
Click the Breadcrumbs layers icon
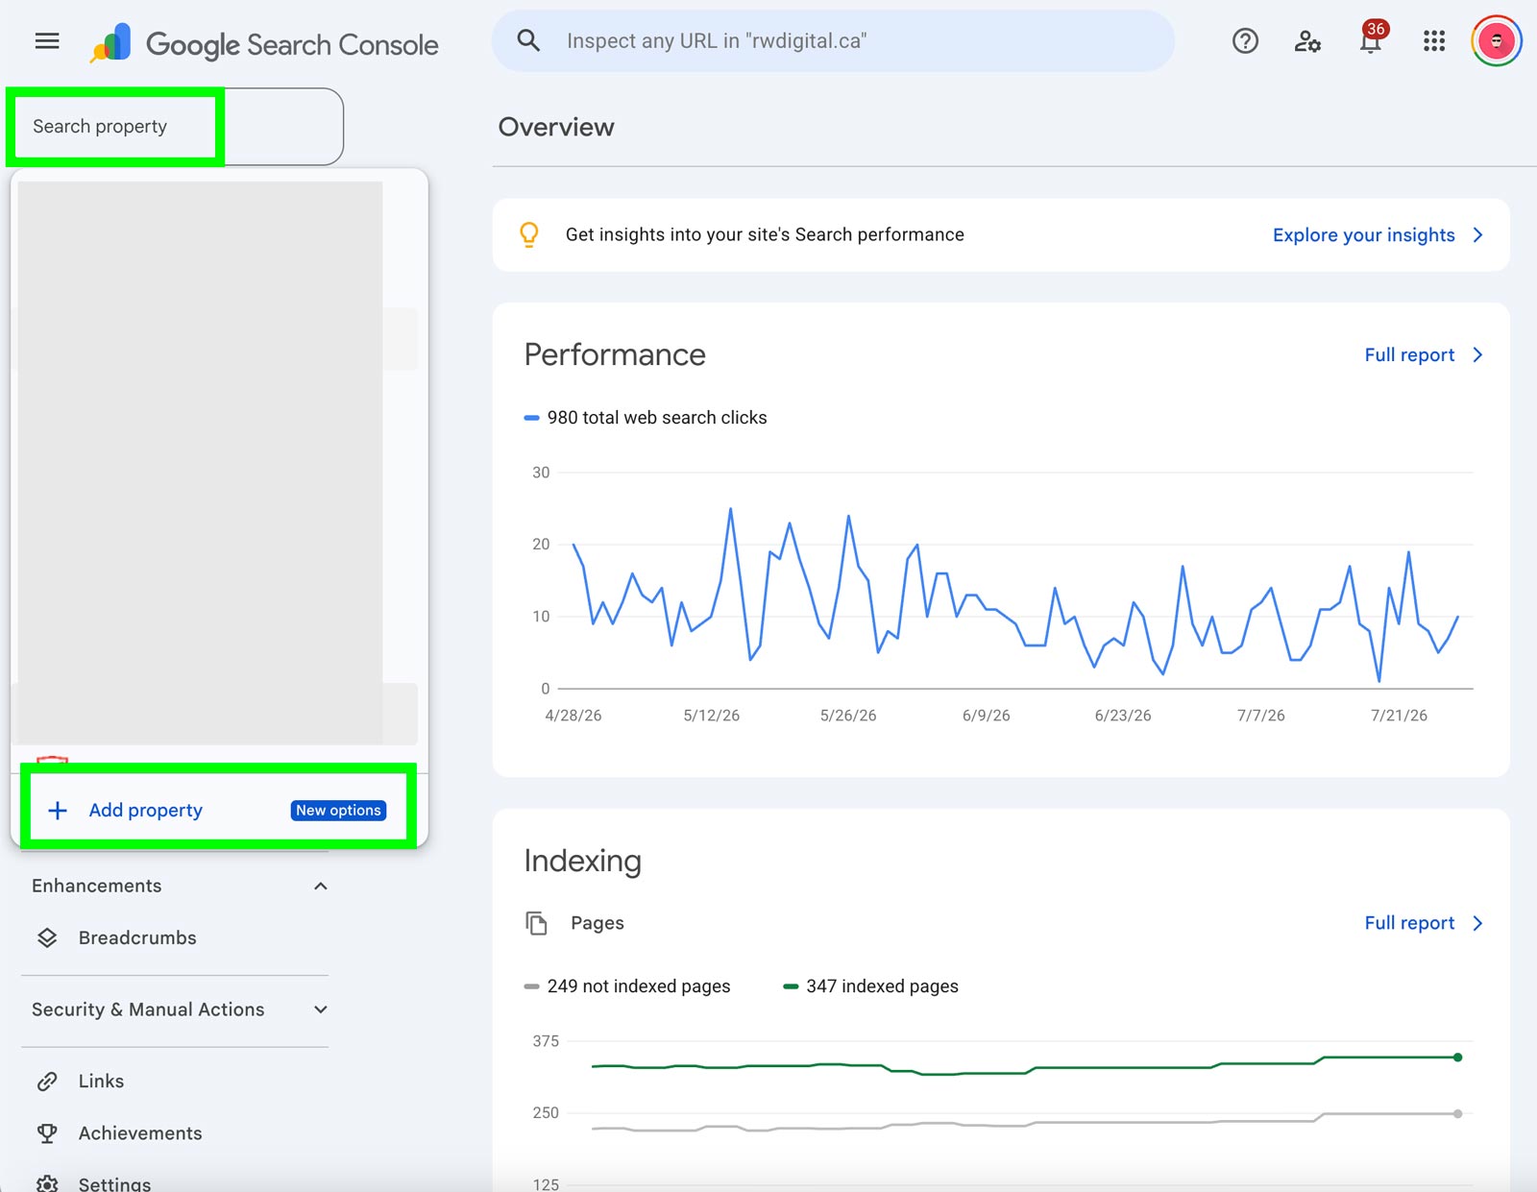pos(47,937)
